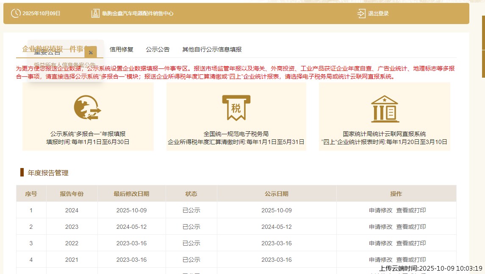Click the 多报合一 globe icon
The width and height of the screenshot is (485, 274).
88,107
